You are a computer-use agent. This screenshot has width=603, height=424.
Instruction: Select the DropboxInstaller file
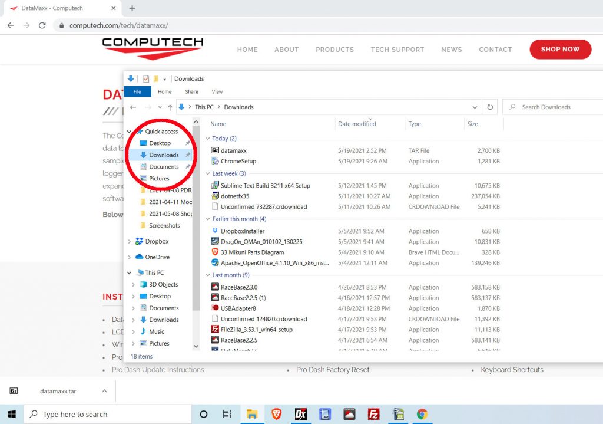(x=243, y=231)
